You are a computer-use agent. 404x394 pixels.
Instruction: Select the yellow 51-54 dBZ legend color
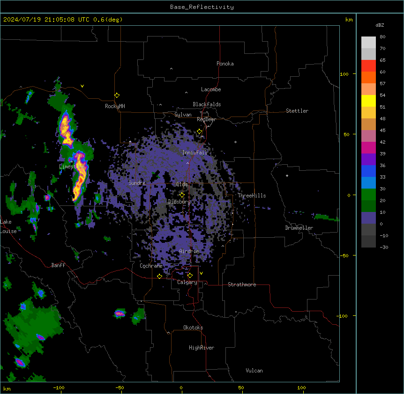pyautogui.click(x=368, y=101)
